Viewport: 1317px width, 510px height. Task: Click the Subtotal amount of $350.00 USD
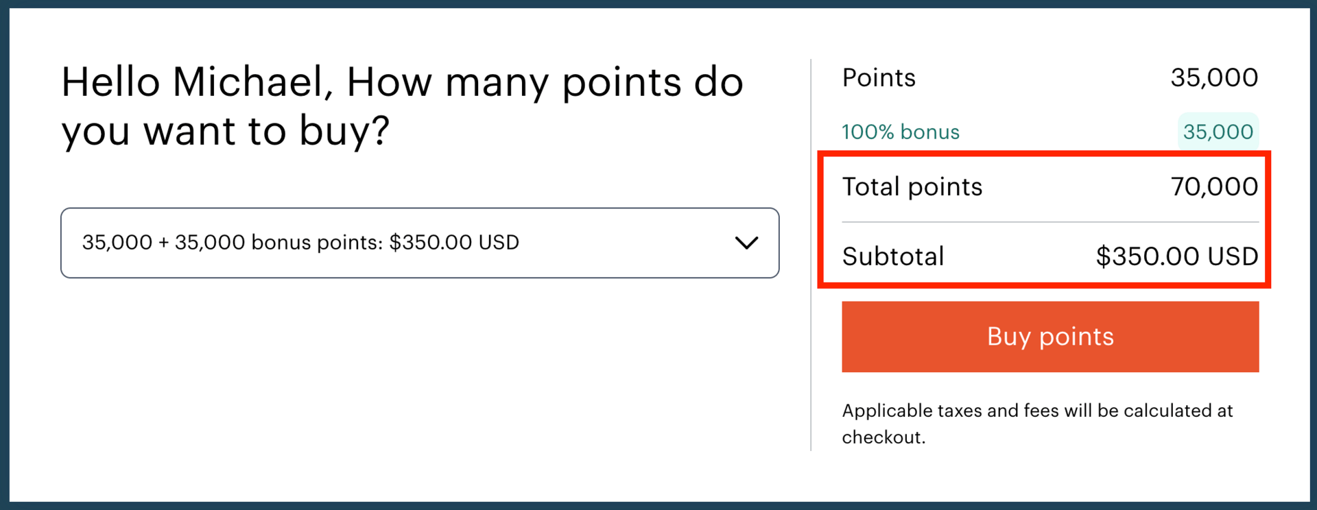1177,256
